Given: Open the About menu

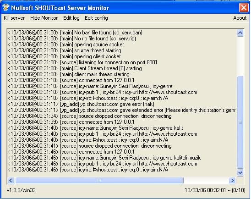Looking at the screenshot, I should pyautogui.click(x=240, y=18).
